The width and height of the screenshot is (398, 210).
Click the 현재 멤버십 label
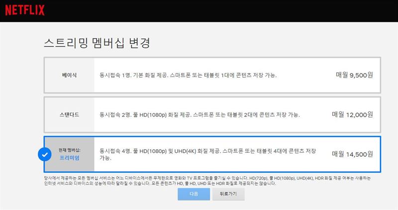69,150
